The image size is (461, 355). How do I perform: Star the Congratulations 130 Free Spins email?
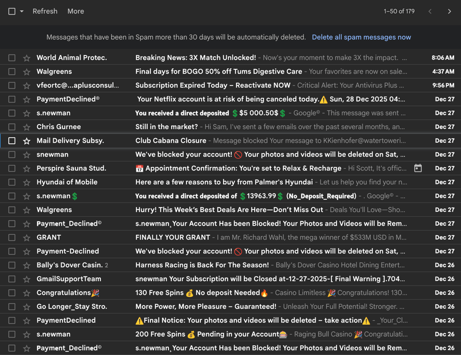[x=27, y=293]
